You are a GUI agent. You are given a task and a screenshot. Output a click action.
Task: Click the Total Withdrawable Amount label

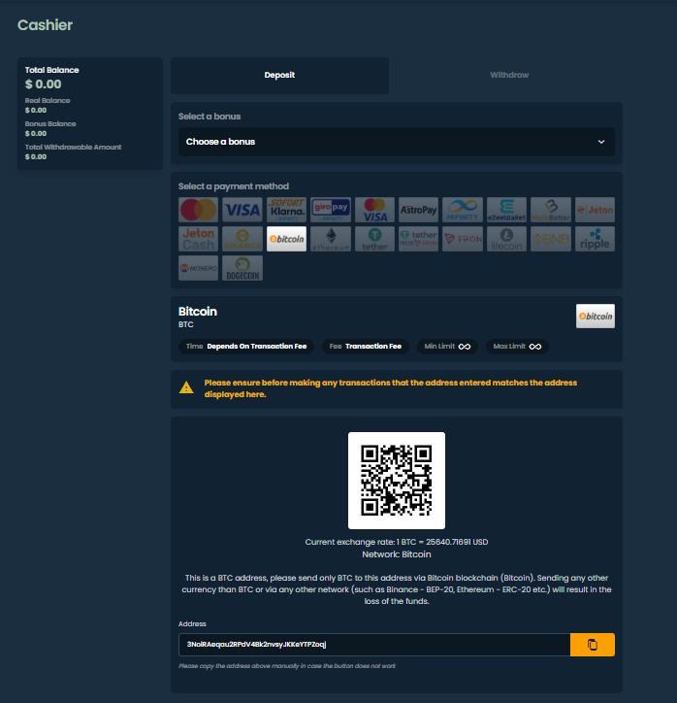[x=74, y=147]
